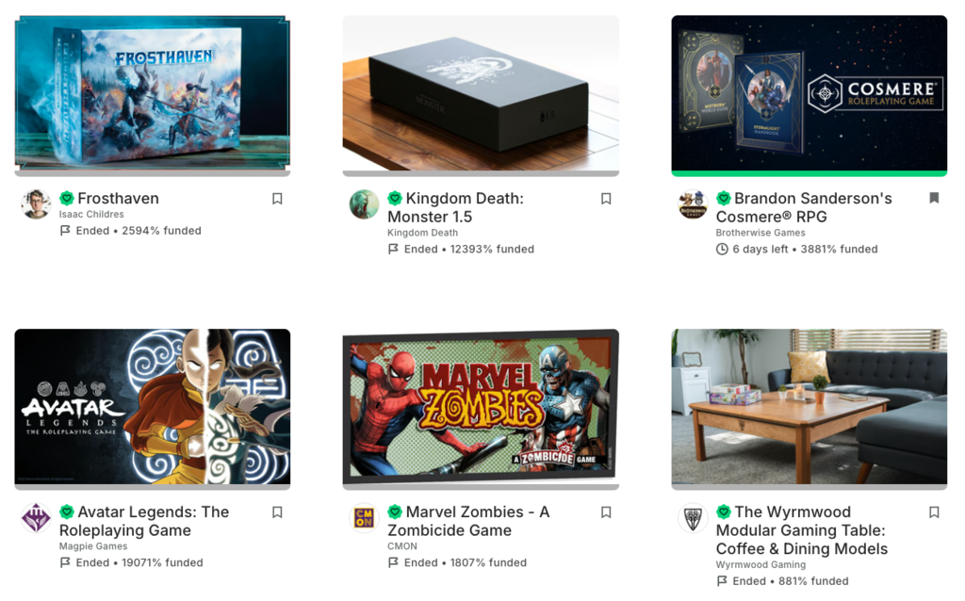This screenshot has width=965, height=601.
Task: Visit the Wyrmwood Gaming creator name link
Action: pyautogui.click(x=761, y=564)
